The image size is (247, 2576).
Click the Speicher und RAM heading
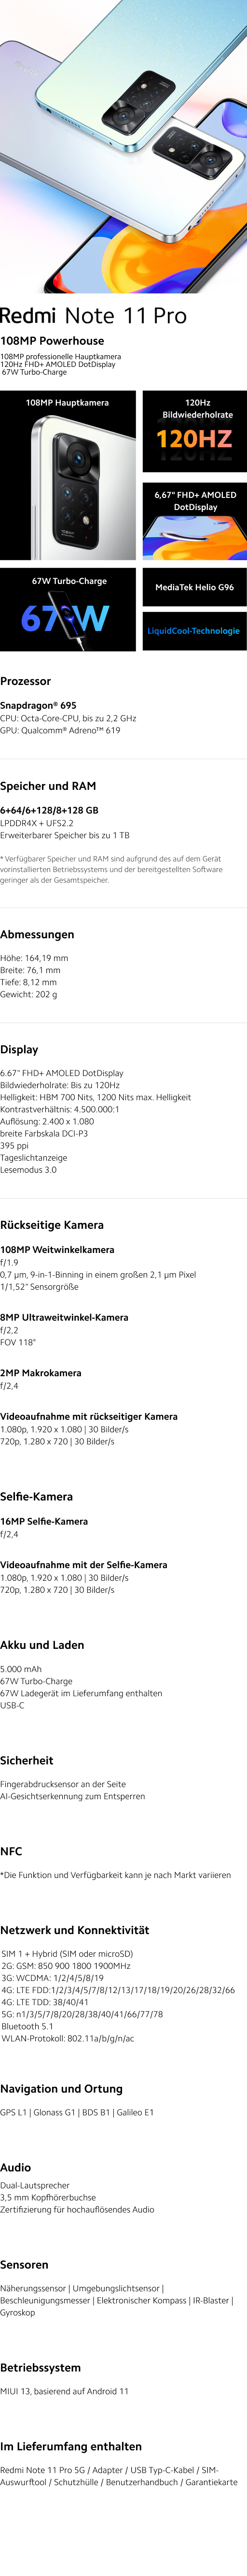pyautogui.click(x=48, y=786)
